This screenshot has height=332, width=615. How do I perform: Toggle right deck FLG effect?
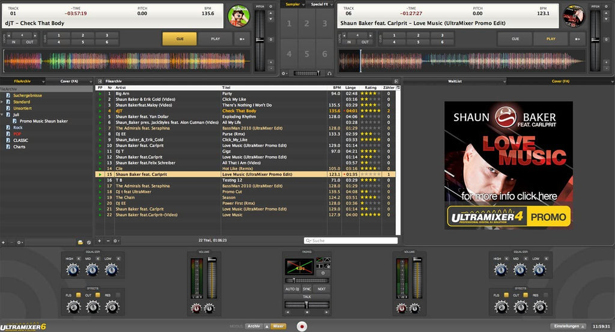[506, 295]
